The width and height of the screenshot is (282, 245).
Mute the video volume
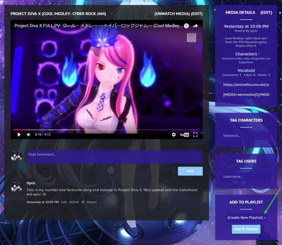(x=29, y=135)
